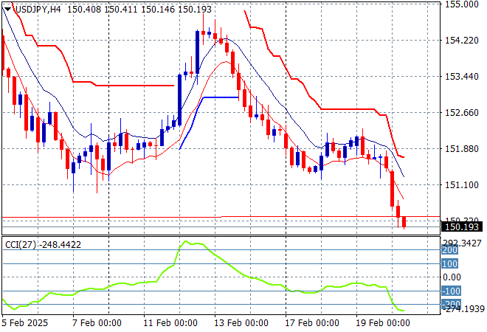
Task: Select the 17 Feb 00:00 date label
Action: (x=311, y=322)
